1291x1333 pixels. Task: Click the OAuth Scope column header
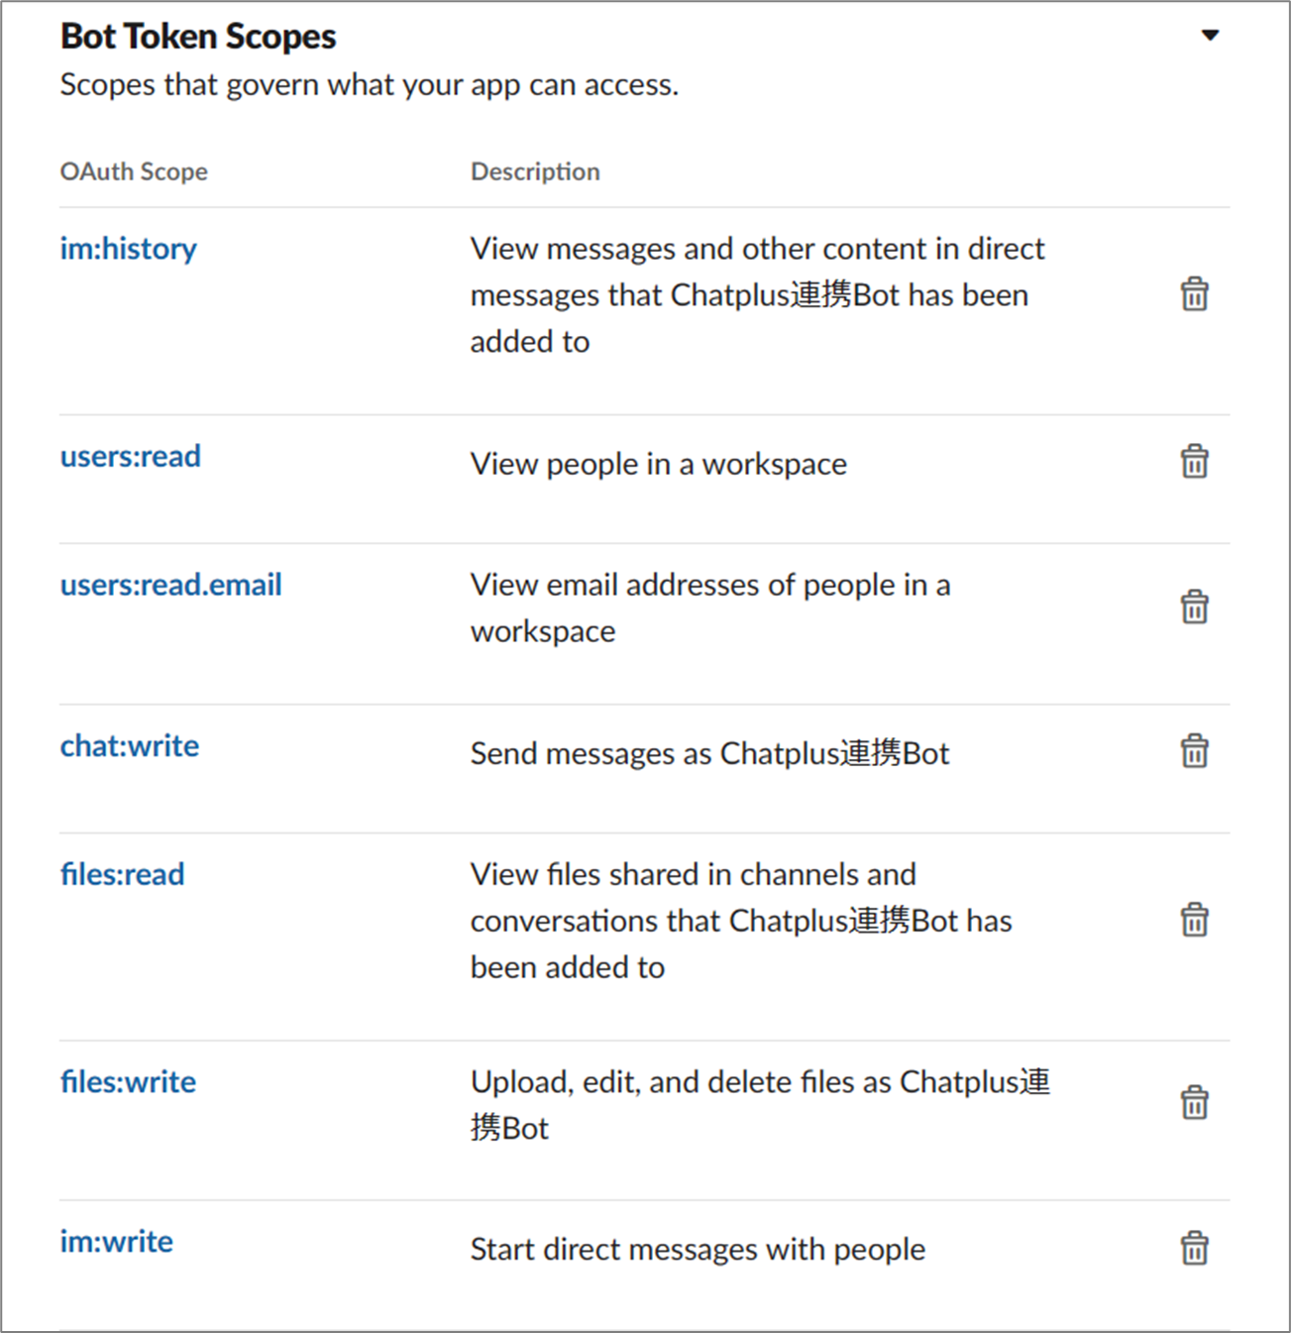pos(134,171)
